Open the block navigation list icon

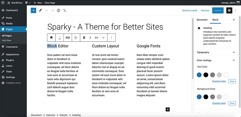(65, 11)
